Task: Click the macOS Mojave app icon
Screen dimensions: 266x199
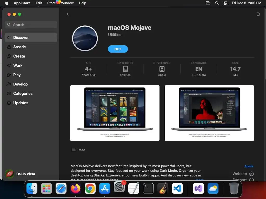Action: (85, 38)
